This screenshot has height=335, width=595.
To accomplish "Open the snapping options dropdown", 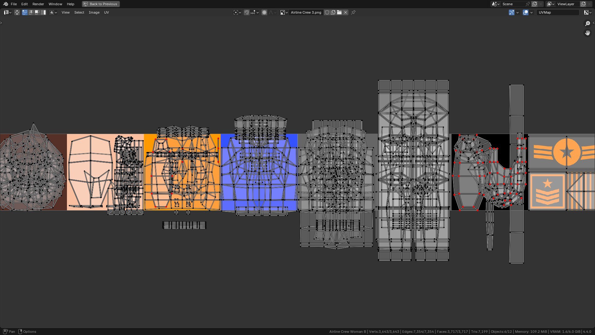I will pyautogui.click(x=255, y=12).
